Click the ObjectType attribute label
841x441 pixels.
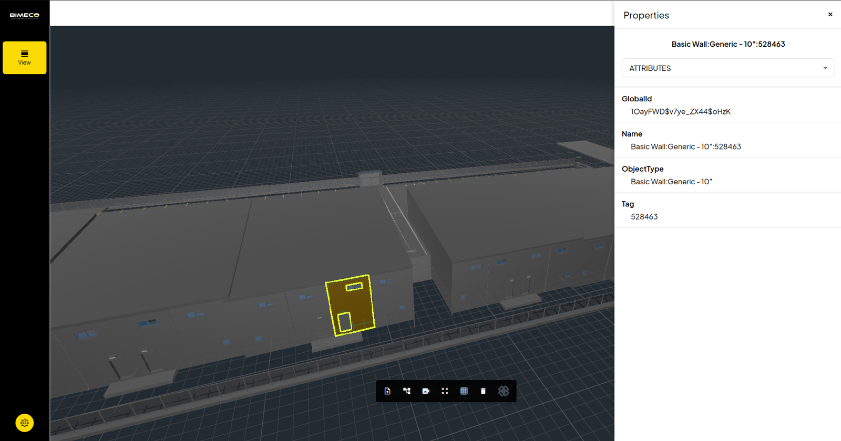(642, 169)
